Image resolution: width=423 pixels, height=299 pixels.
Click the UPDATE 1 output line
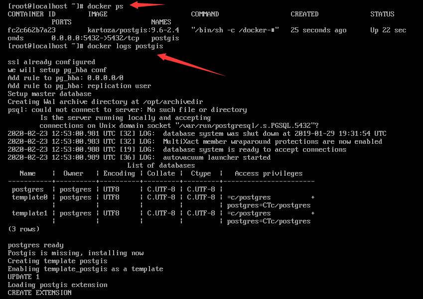click(20, 277)
